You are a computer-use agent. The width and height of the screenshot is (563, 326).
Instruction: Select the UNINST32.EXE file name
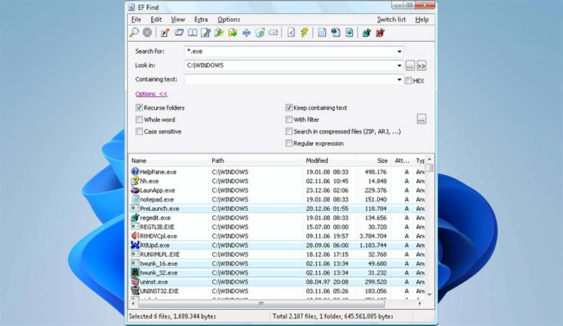(159, 291)
